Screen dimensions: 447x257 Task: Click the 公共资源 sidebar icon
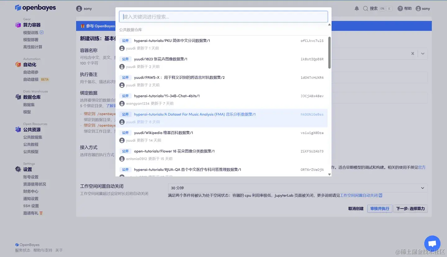18,130
